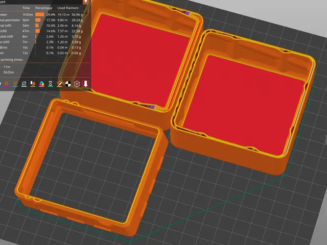Toggle Custom G-codes icon in legend

[59, 84]
